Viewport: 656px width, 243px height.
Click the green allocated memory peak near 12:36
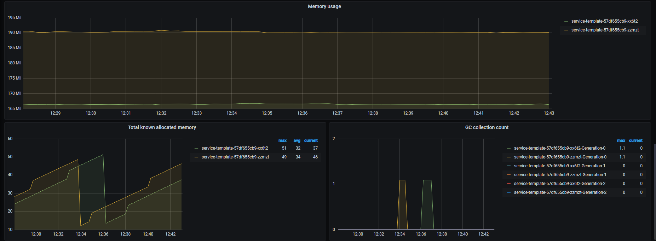[x=103, y=155]
